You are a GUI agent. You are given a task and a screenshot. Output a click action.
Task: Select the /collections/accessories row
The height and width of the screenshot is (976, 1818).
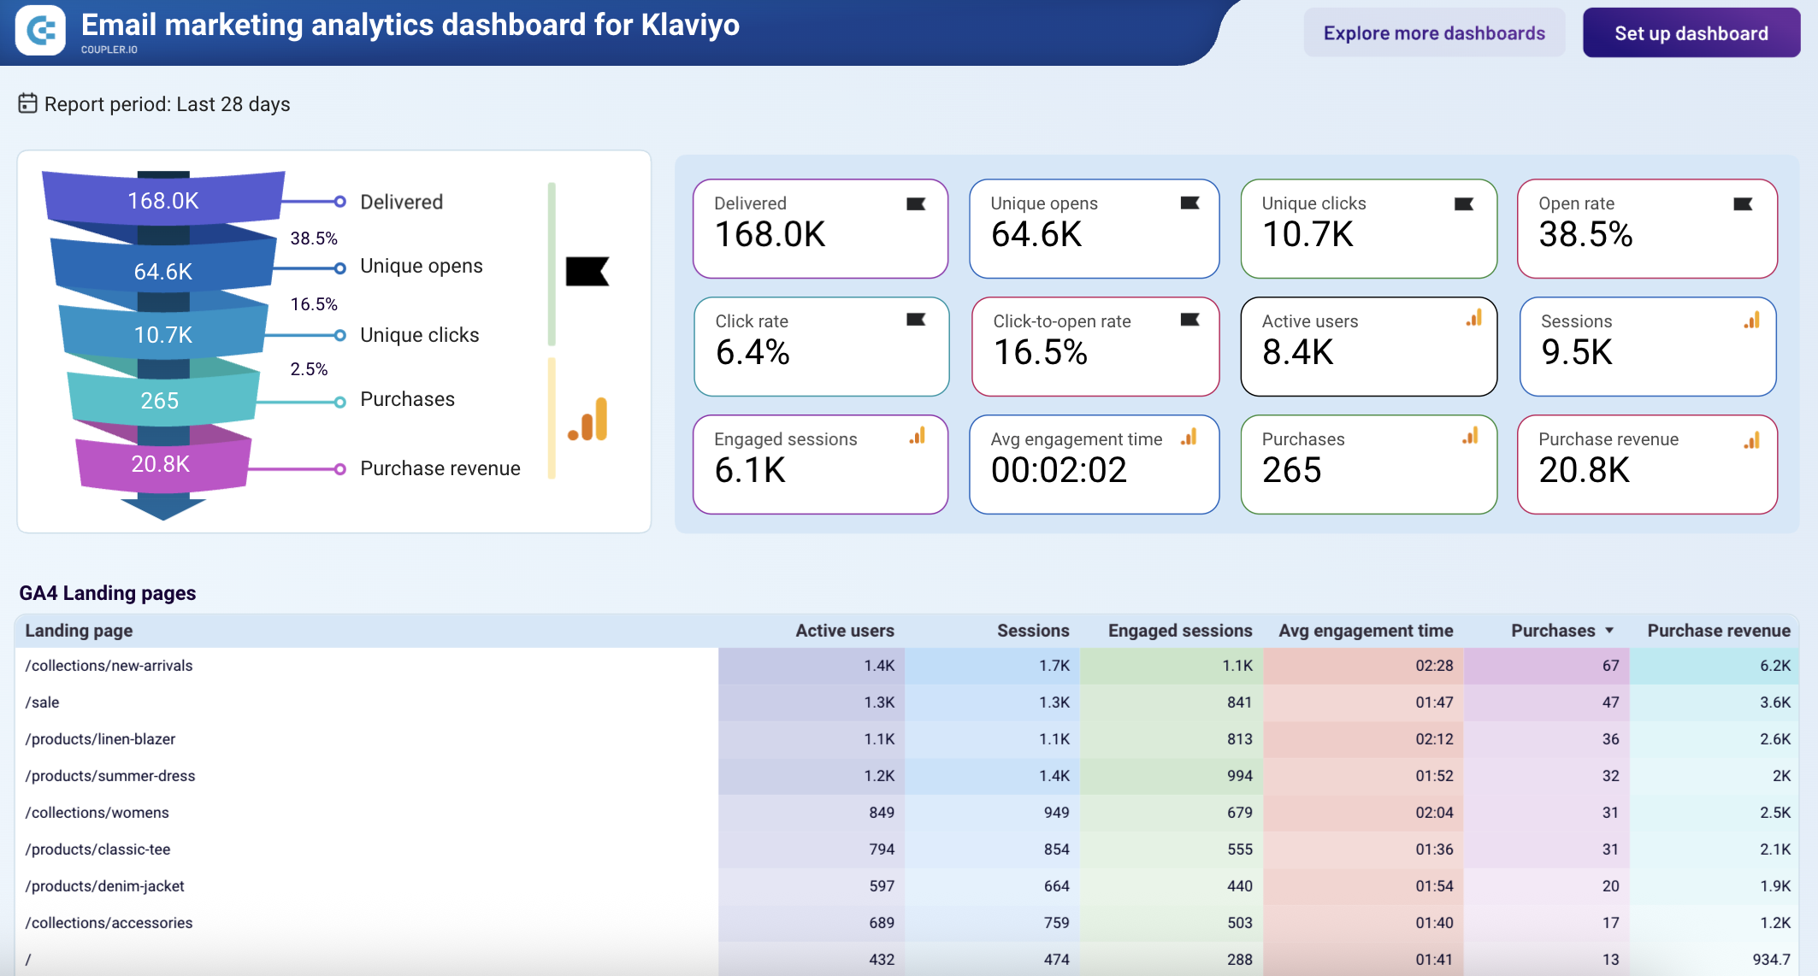(x=906, y=923)
